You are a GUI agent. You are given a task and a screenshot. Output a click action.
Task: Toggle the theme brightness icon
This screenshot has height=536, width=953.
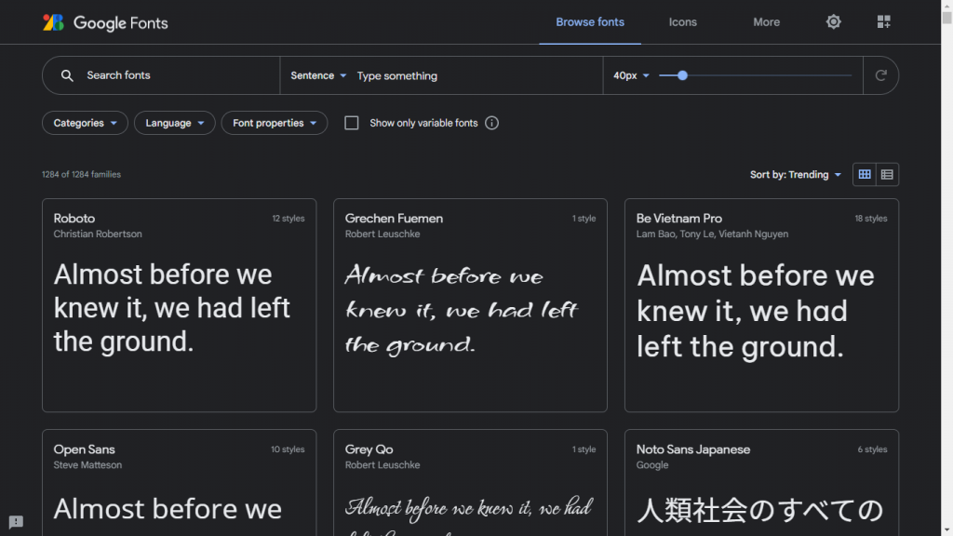tap(833, 22)
